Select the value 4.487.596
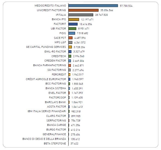This screenshot has height=150, width=161. coord(80,38)
